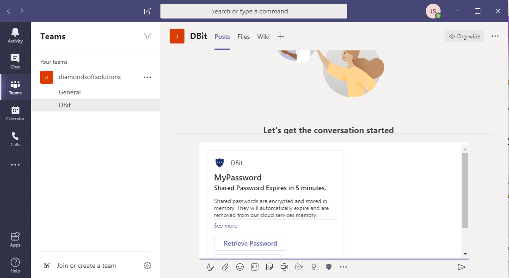Image resolution: width=509 pixels, height=278 pixels.
Task: Click the MyPassword card title
Action: (238, 178)
